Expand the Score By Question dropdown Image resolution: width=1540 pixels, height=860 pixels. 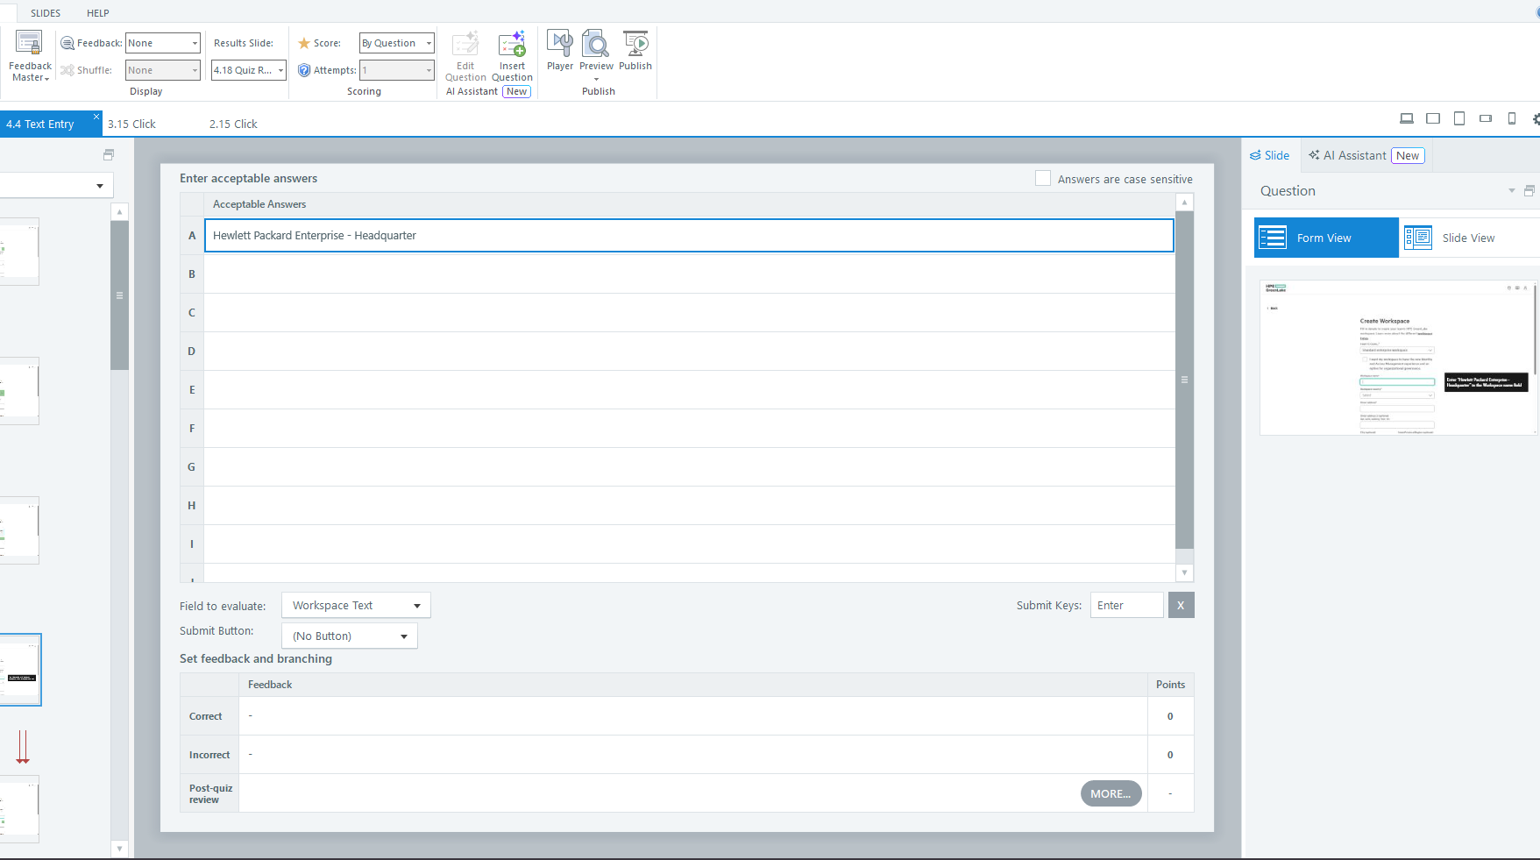396,43
